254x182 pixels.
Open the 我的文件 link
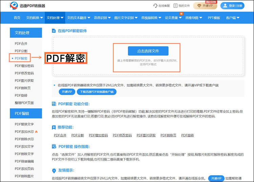(182, 6)
